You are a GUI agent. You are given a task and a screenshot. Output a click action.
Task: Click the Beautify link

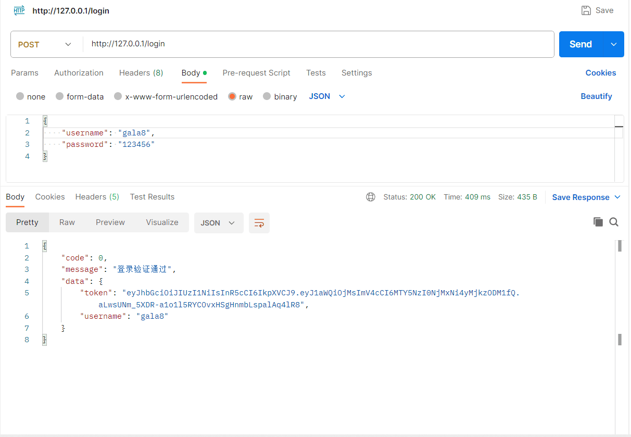point(596,96)
